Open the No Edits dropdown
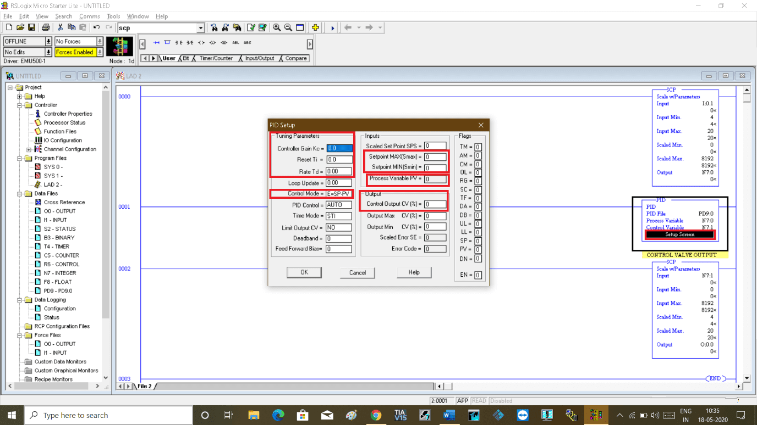 point(48,52)
